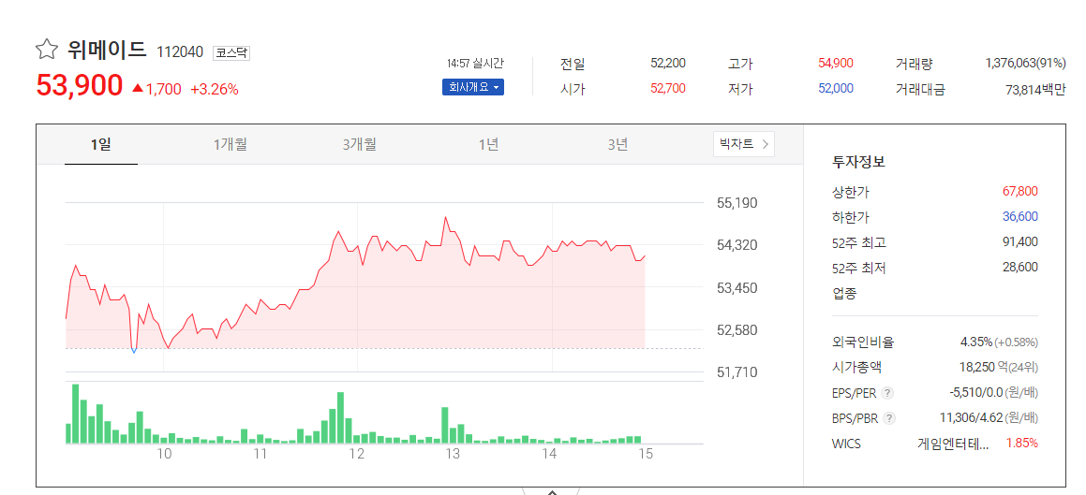The image size is (1086, 495).
Task: Click the BPS/PBR value 11,306/4.62
Action: [x=972, y=417]
